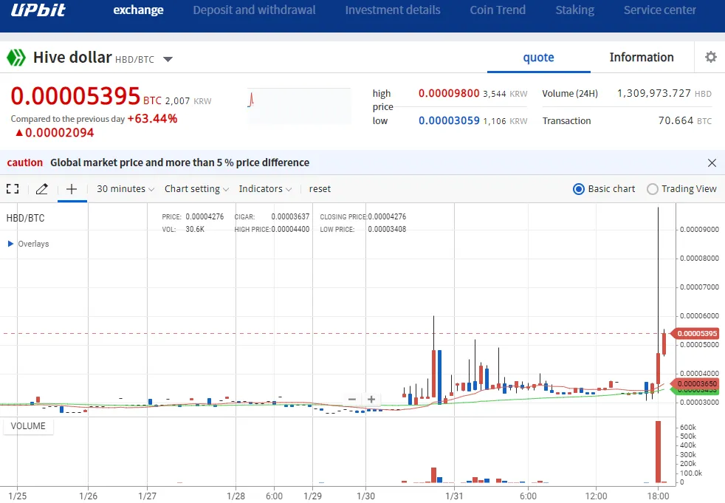Click the 0.00005395 current price axis tag
This screenshot has height=503, width=725.
tap(696, 334)
